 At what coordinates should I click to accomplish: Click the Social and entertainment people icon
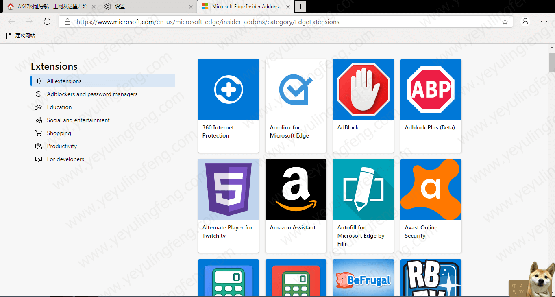click(x=39, y=120)
